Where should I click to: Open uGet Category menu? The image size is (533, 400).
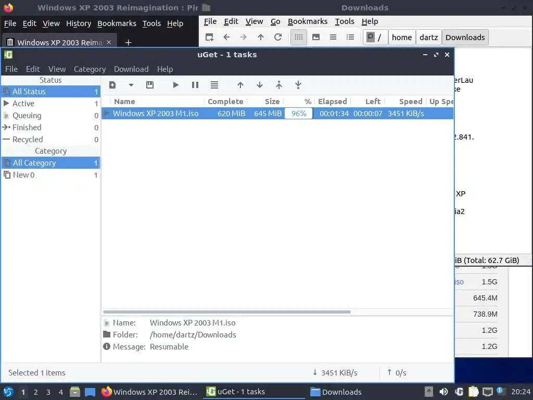(90, 69)
